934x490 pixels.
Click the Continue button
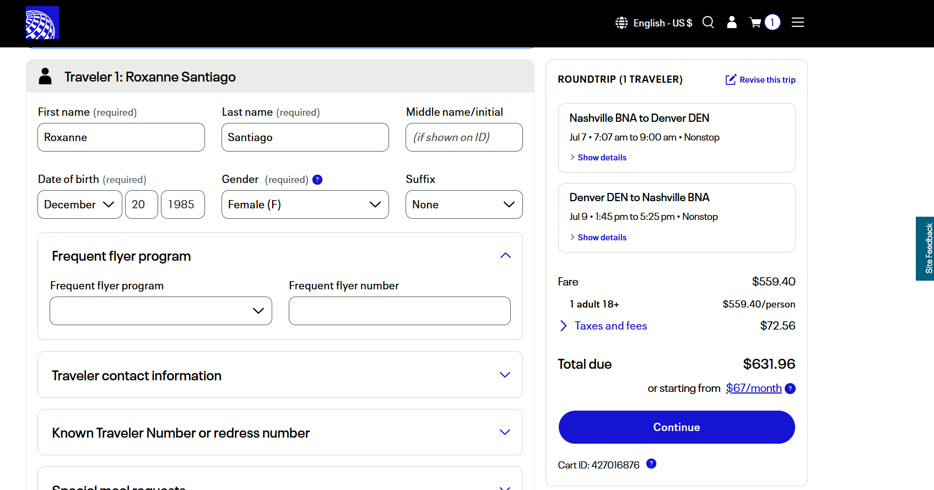point(677,427)
